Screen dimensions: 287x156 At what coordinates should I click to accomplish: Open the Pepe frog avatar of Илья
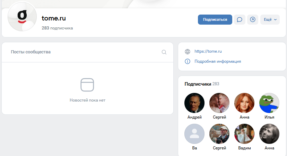coord(269,103)
